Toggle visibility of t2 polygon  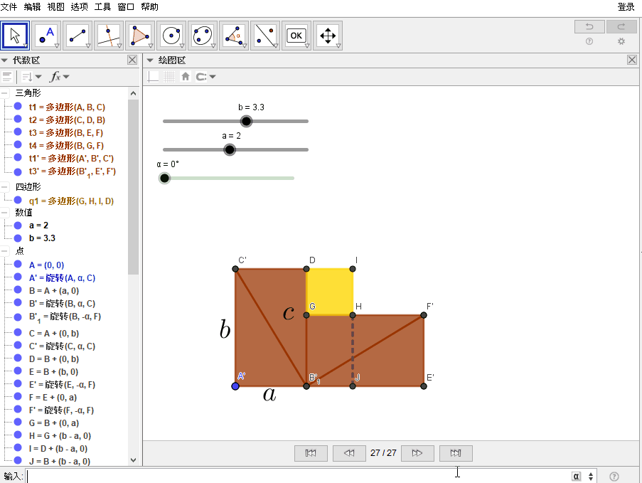coord(18,120)
